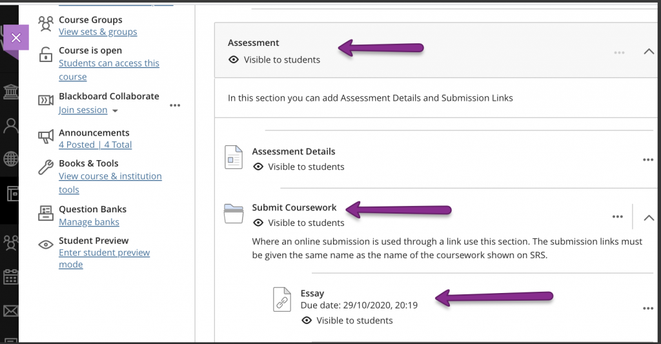Collapse the Submit Coursework folder chevron

pos(649,218)
